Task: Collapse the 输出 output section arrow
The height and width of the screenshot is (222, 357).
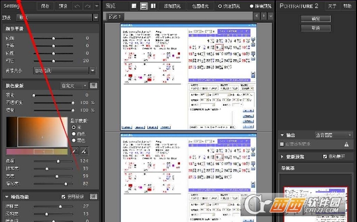Action: (x=282, y=135)
